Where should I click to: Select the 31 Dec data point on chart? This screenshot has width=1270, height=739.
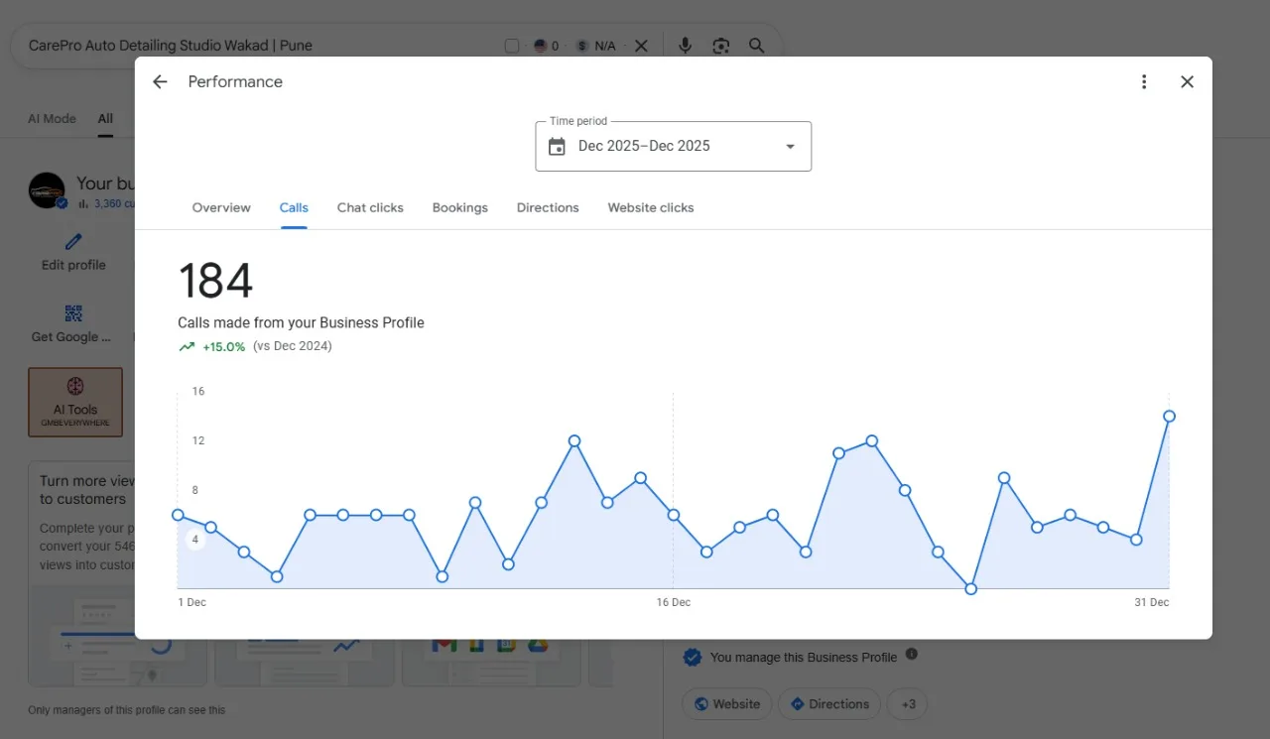[x=1169, y=416]
